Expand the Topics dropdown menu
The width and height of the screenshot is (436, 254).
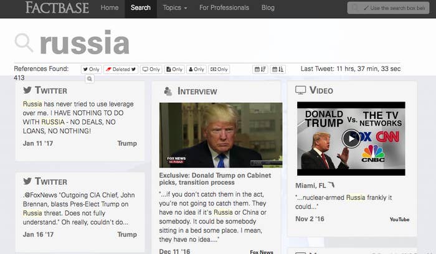175,7
